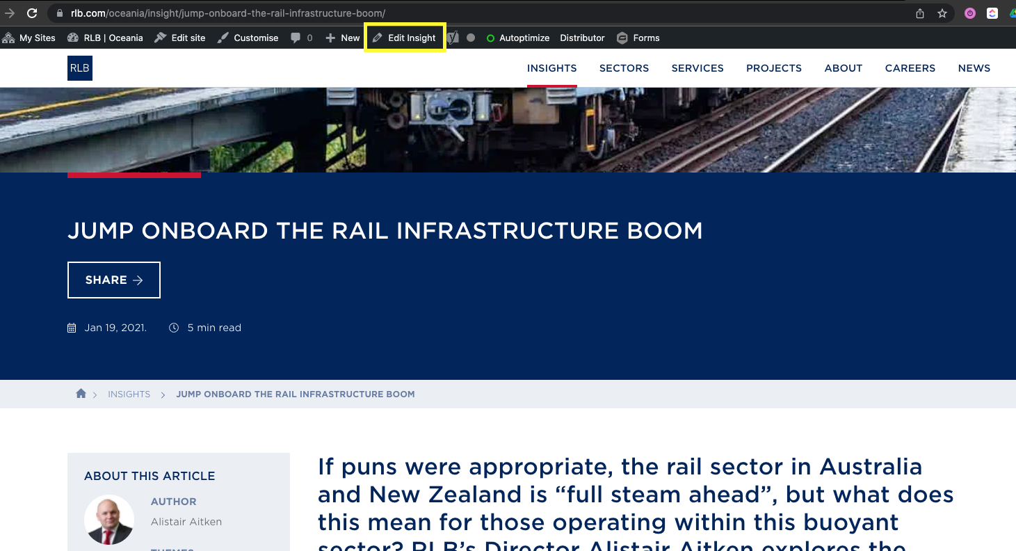Go to Projects in main navigation

[x=774, y=68]
